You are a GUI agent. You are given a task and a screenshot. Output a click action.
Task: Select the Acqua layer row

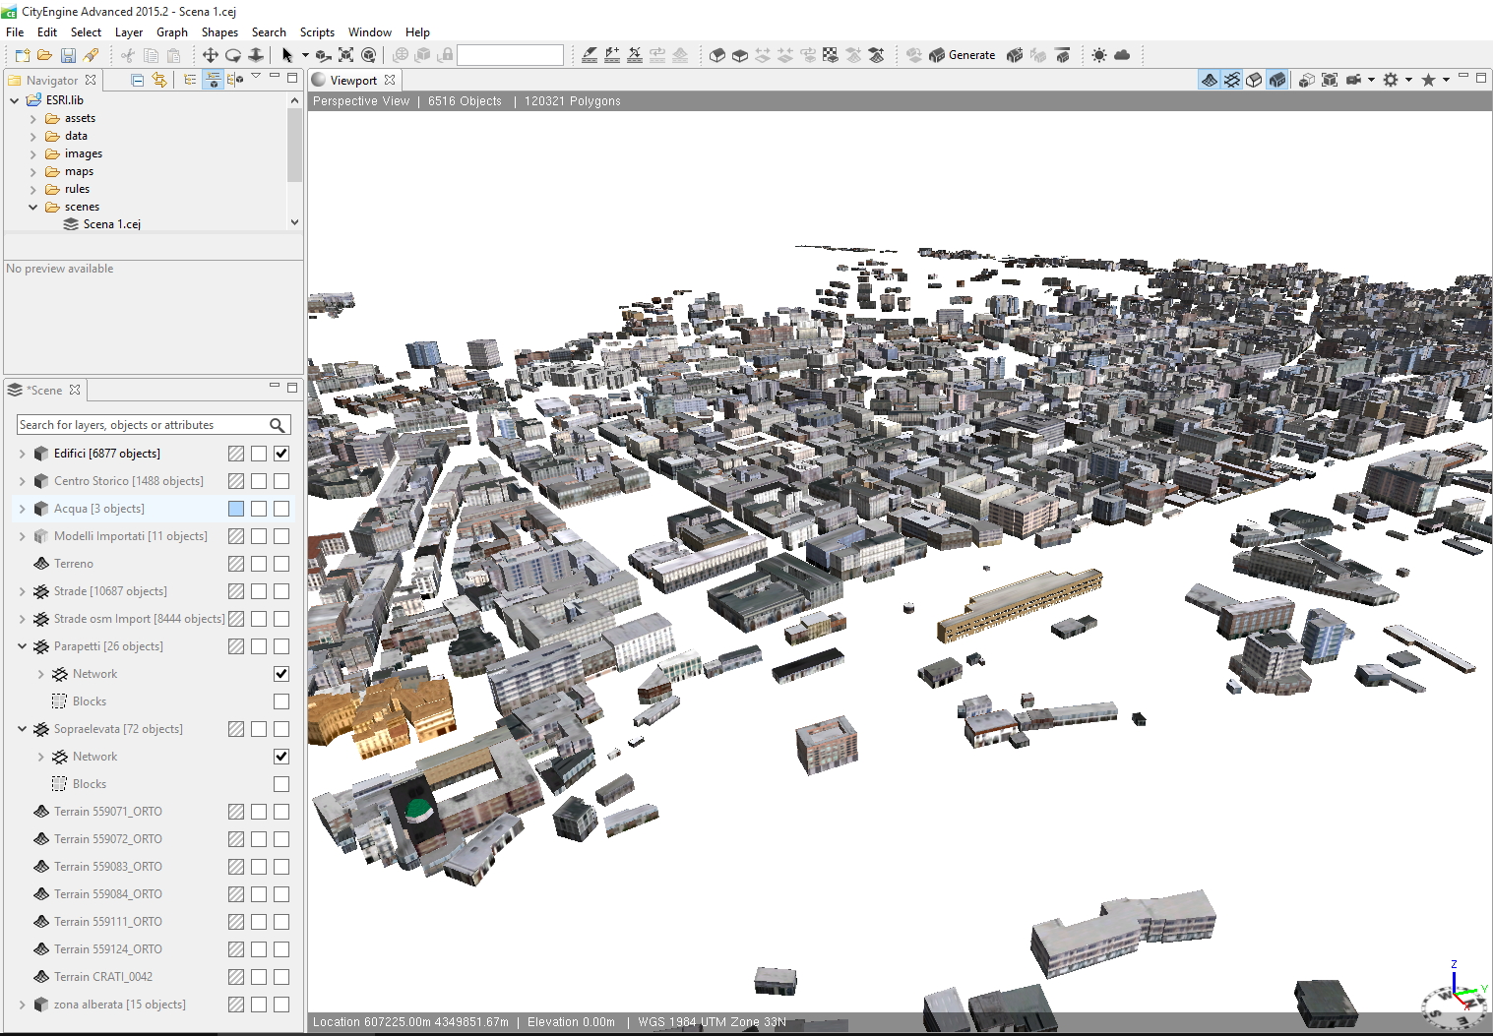coord(152,509)
